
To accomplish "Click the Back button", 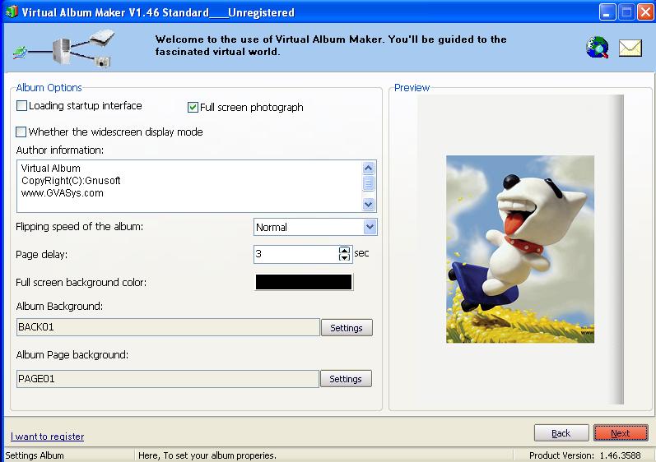I will [x=561, y=433].
